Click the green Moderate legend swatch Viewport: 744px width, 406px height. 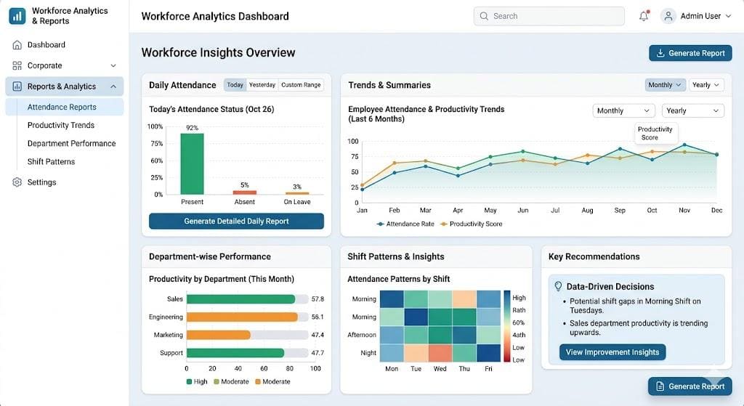tap(217, 381)
